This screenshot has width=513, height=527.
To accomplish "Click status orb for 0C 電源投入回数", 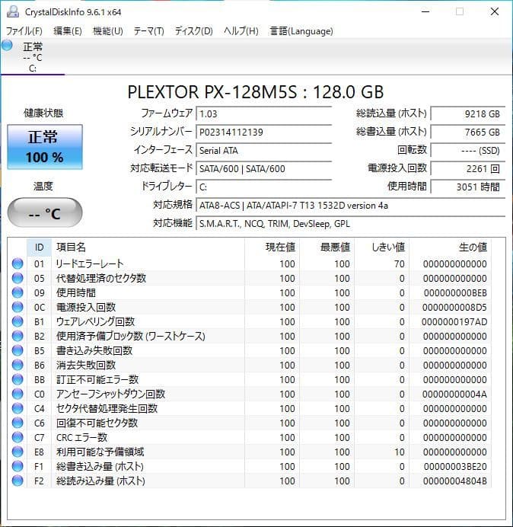I will point(18,307).
